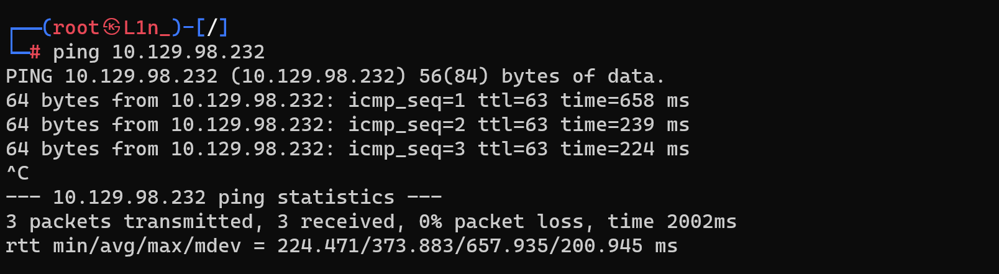The height and width of the screenshot is (274, 999).
Task: Click the word root in prompt
Action: coord(76,27)
